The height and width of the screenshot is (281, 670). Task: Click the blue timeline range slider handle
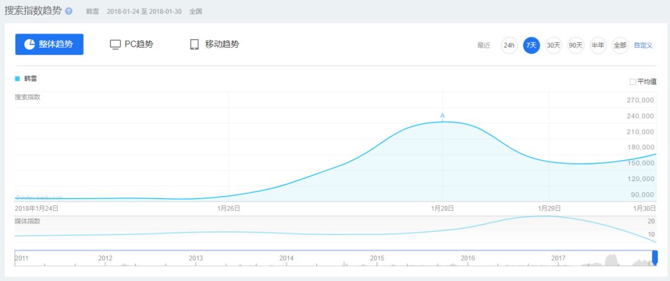pos(655,257)
